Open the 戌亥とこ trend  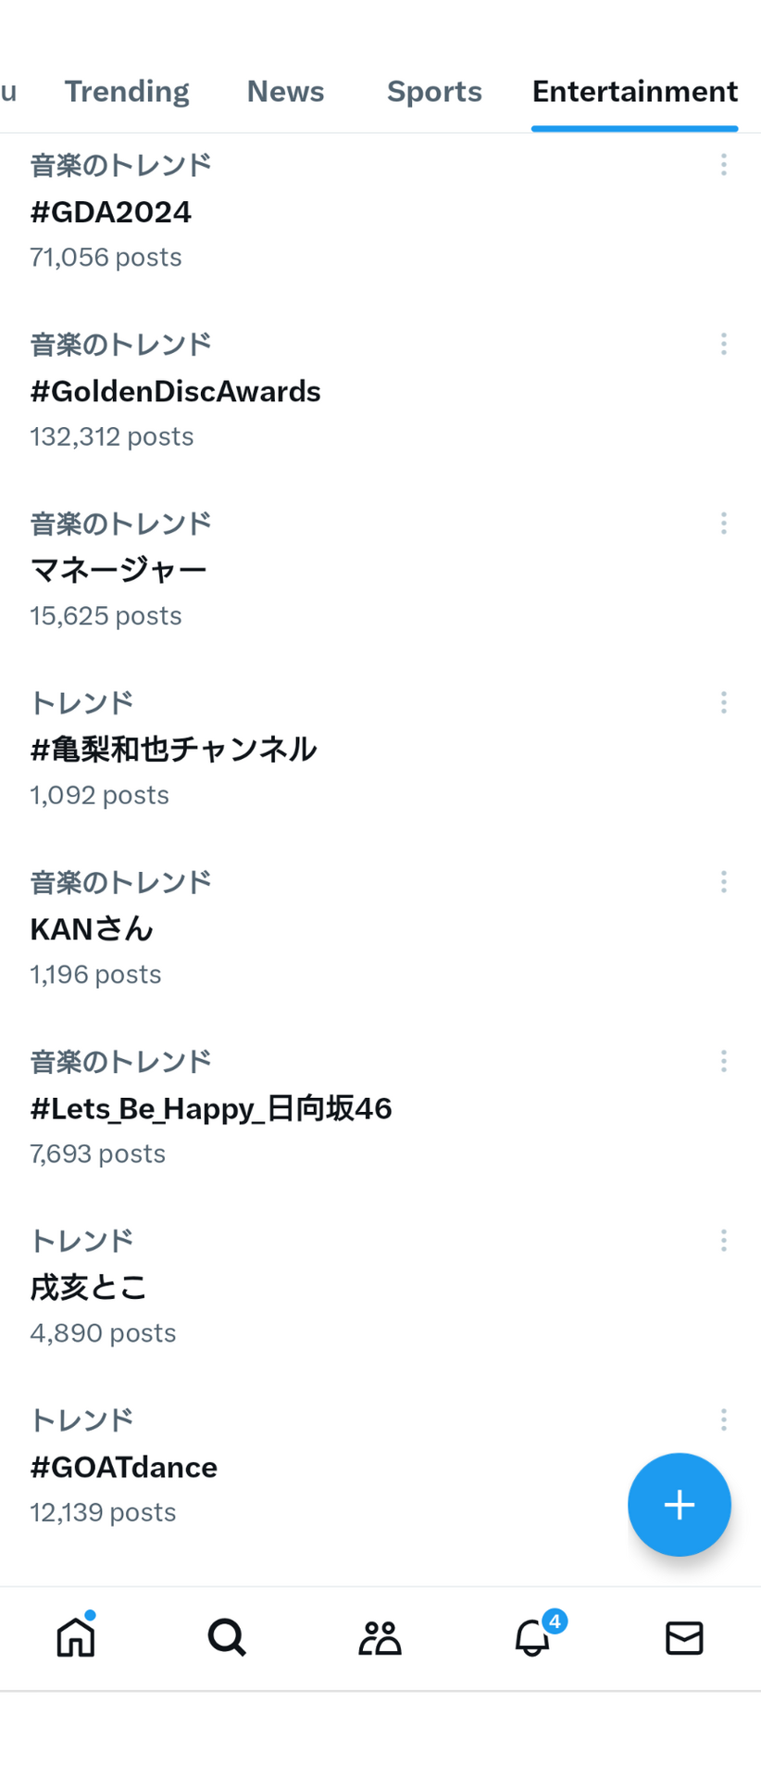pos(380,1287)
